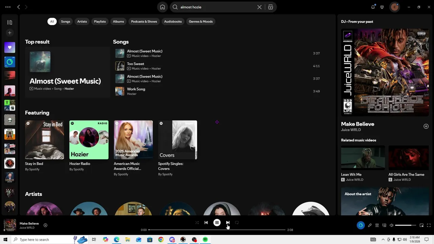Screen dimensions: 434x244
Task: Add Make Believe to library in sidebar
Action: [x=426, y=126]
